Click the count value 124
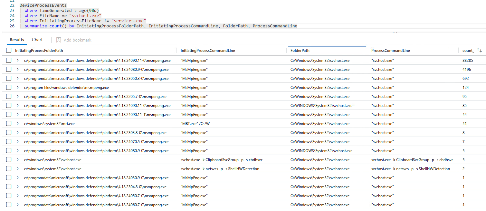Image resolution: width=486 pixels, height=211 pixels. 466,88
